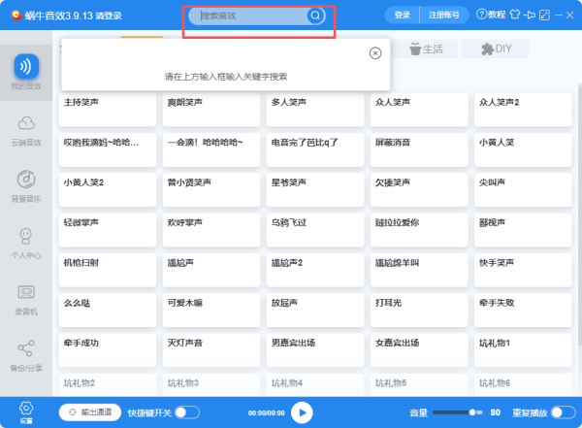Switch to the 生活 category tab
This screenshot has height=428, width=582.
point(426,49)
